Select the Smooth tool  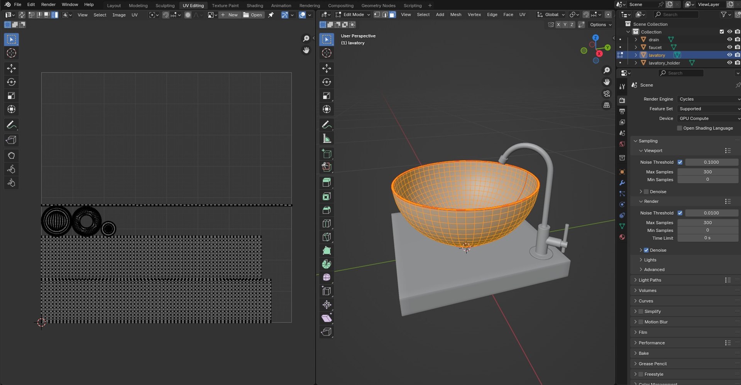[x=327, y=277]
